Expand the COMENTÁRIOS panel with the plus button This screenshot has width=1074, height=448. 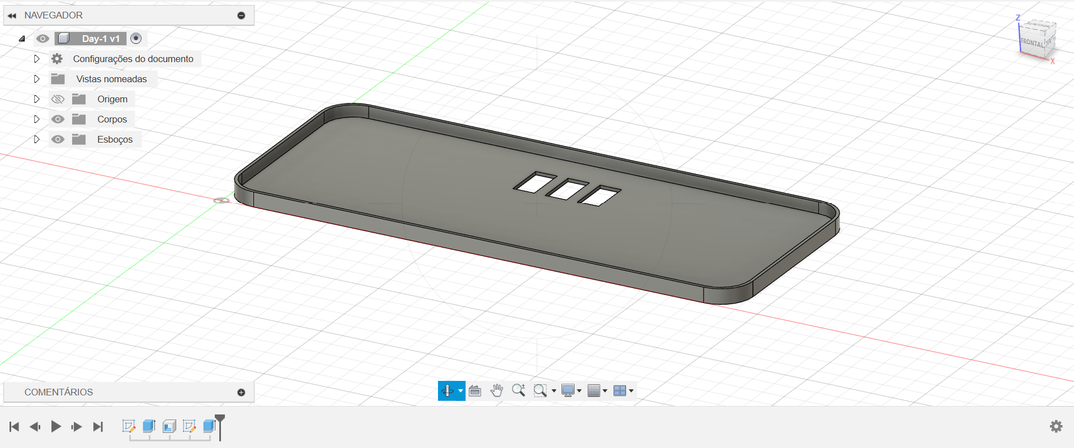[x=241, y=393]
